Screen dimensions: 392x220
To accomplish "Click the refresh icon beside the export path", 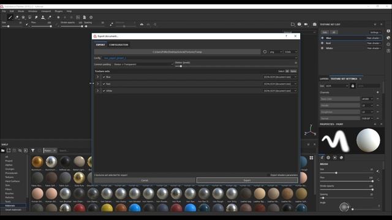I will pos(265,52).
